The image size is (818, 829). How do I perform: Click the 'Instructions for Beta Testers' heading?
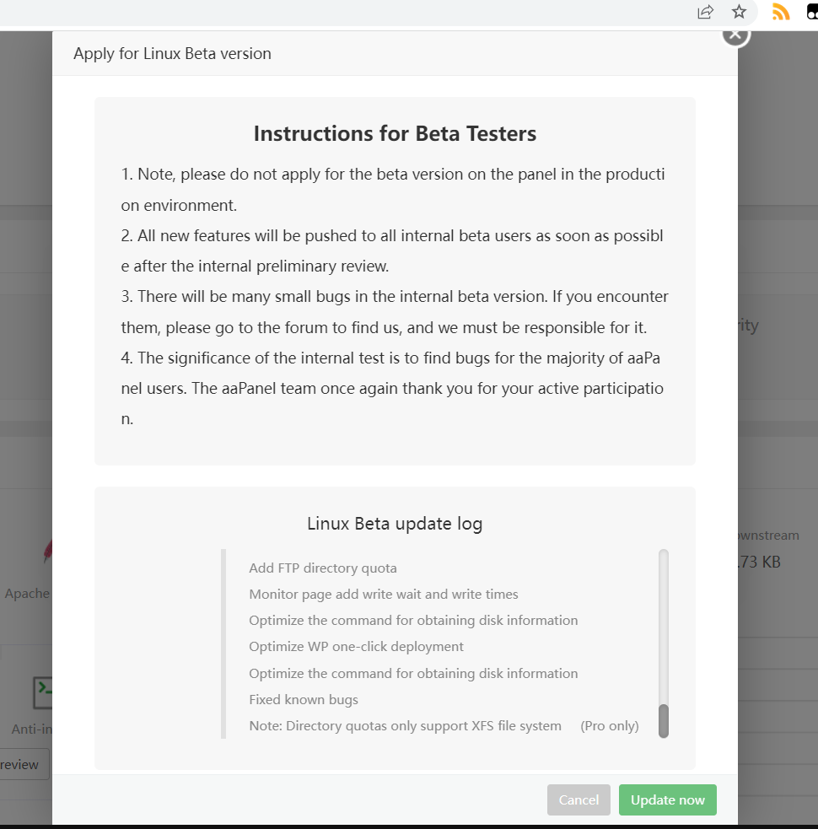pyautogui.click(x=395, y=134)
